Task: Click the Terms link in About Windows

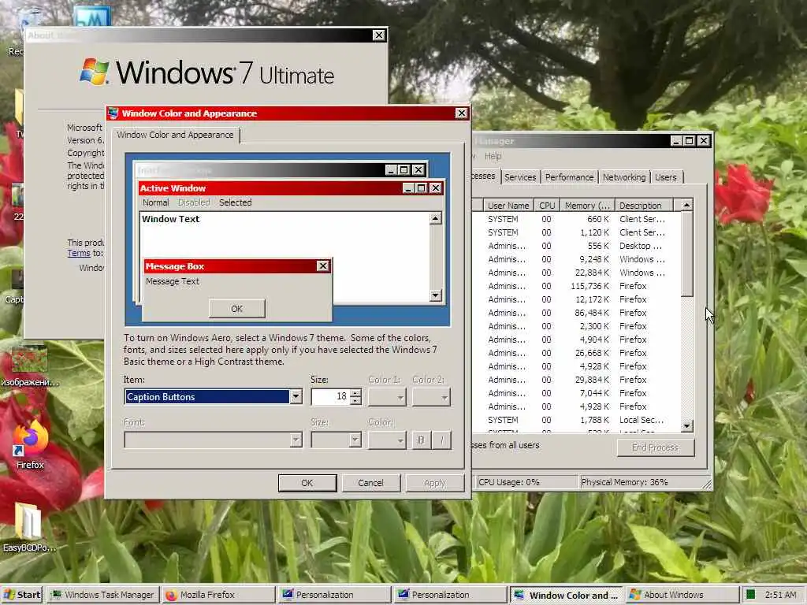Action: coord(79,253)
